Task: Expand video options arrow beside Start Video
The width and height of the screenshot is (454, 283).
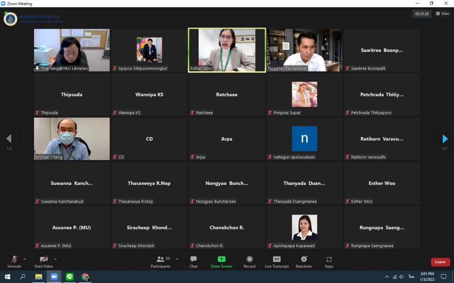Action: click(55, 259)
